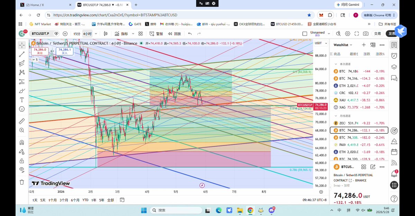
Task: Select the trend line drawing tool
Action: (22, 54)
